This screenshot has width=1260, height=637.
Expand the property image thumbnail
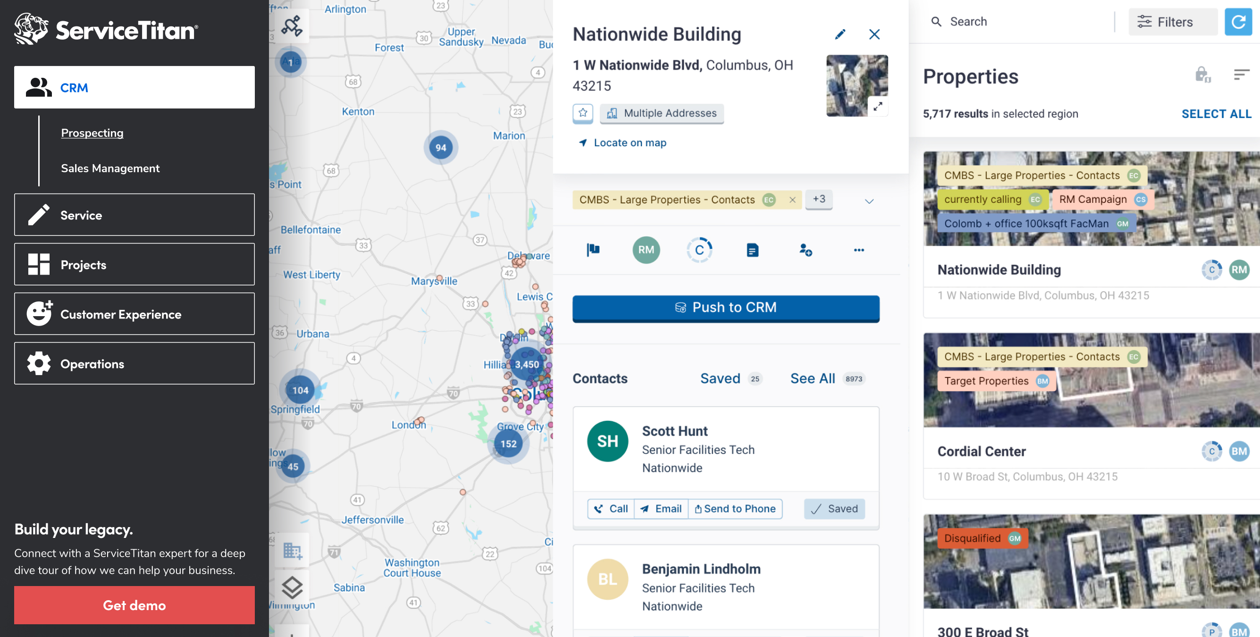point(877,106)
